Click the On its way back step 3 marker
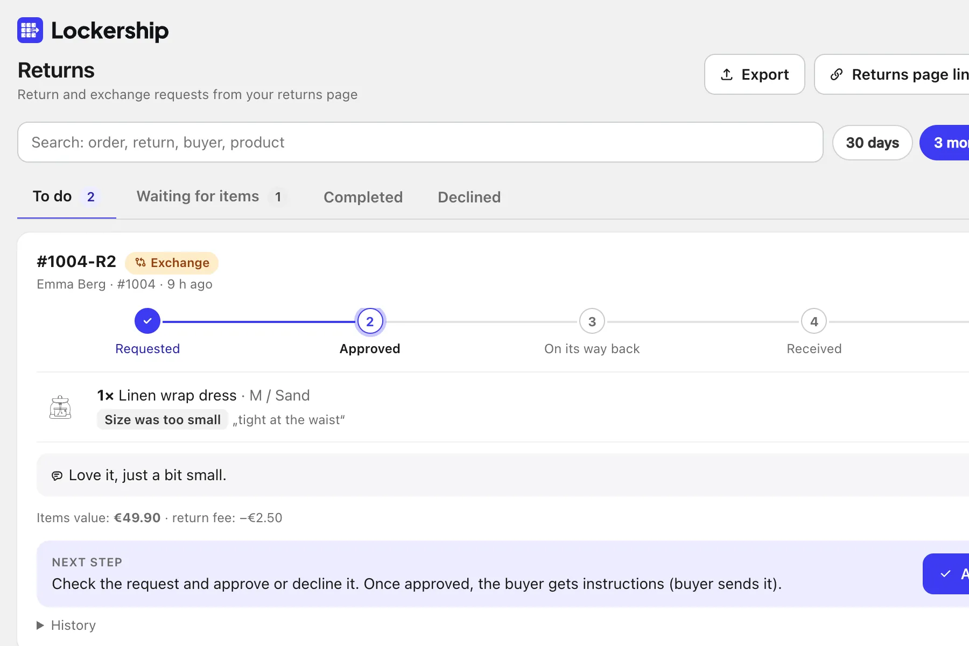This screenshot has height=646, width=969. [592, 321]
